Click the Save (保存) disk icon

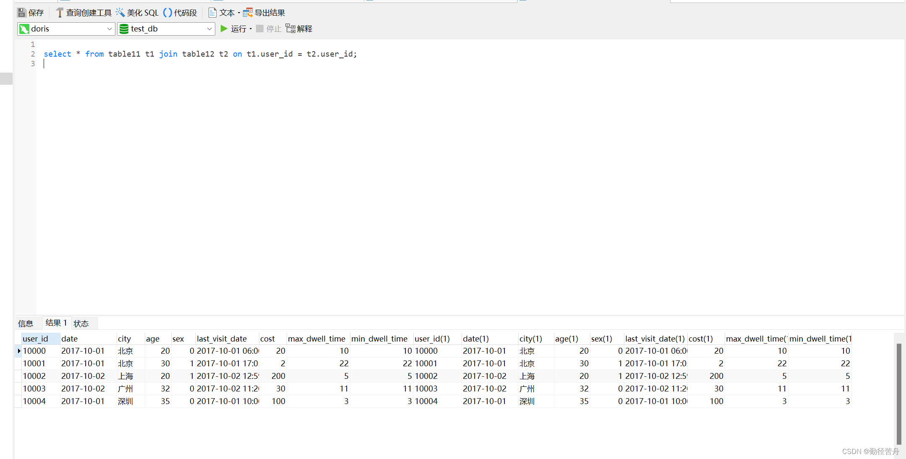21,13
